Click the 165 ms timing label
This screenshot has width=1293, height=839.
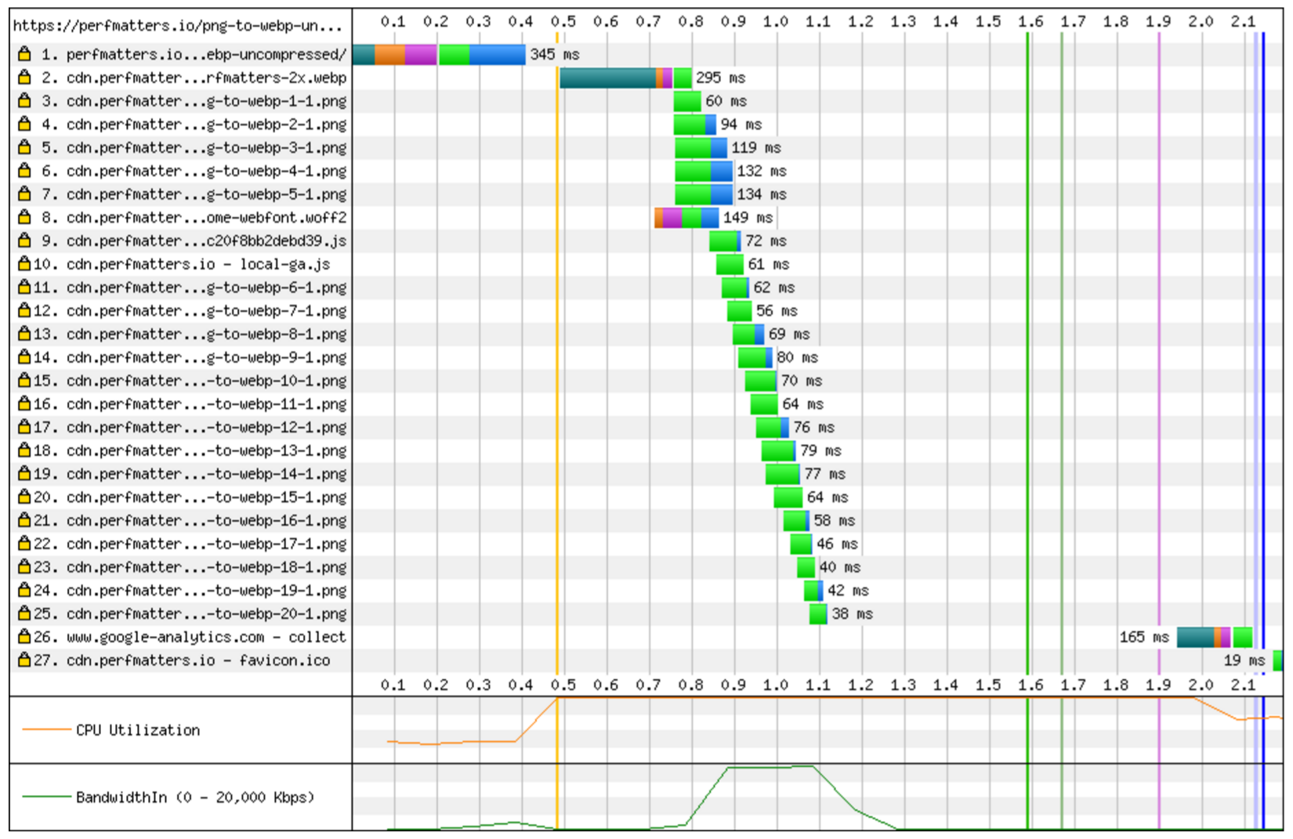point(1144,637)
